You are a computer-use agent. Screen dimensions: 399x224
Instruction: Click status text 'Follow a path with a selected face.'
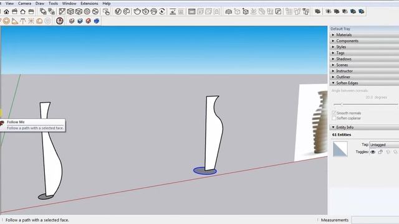[x=37, y=220]
